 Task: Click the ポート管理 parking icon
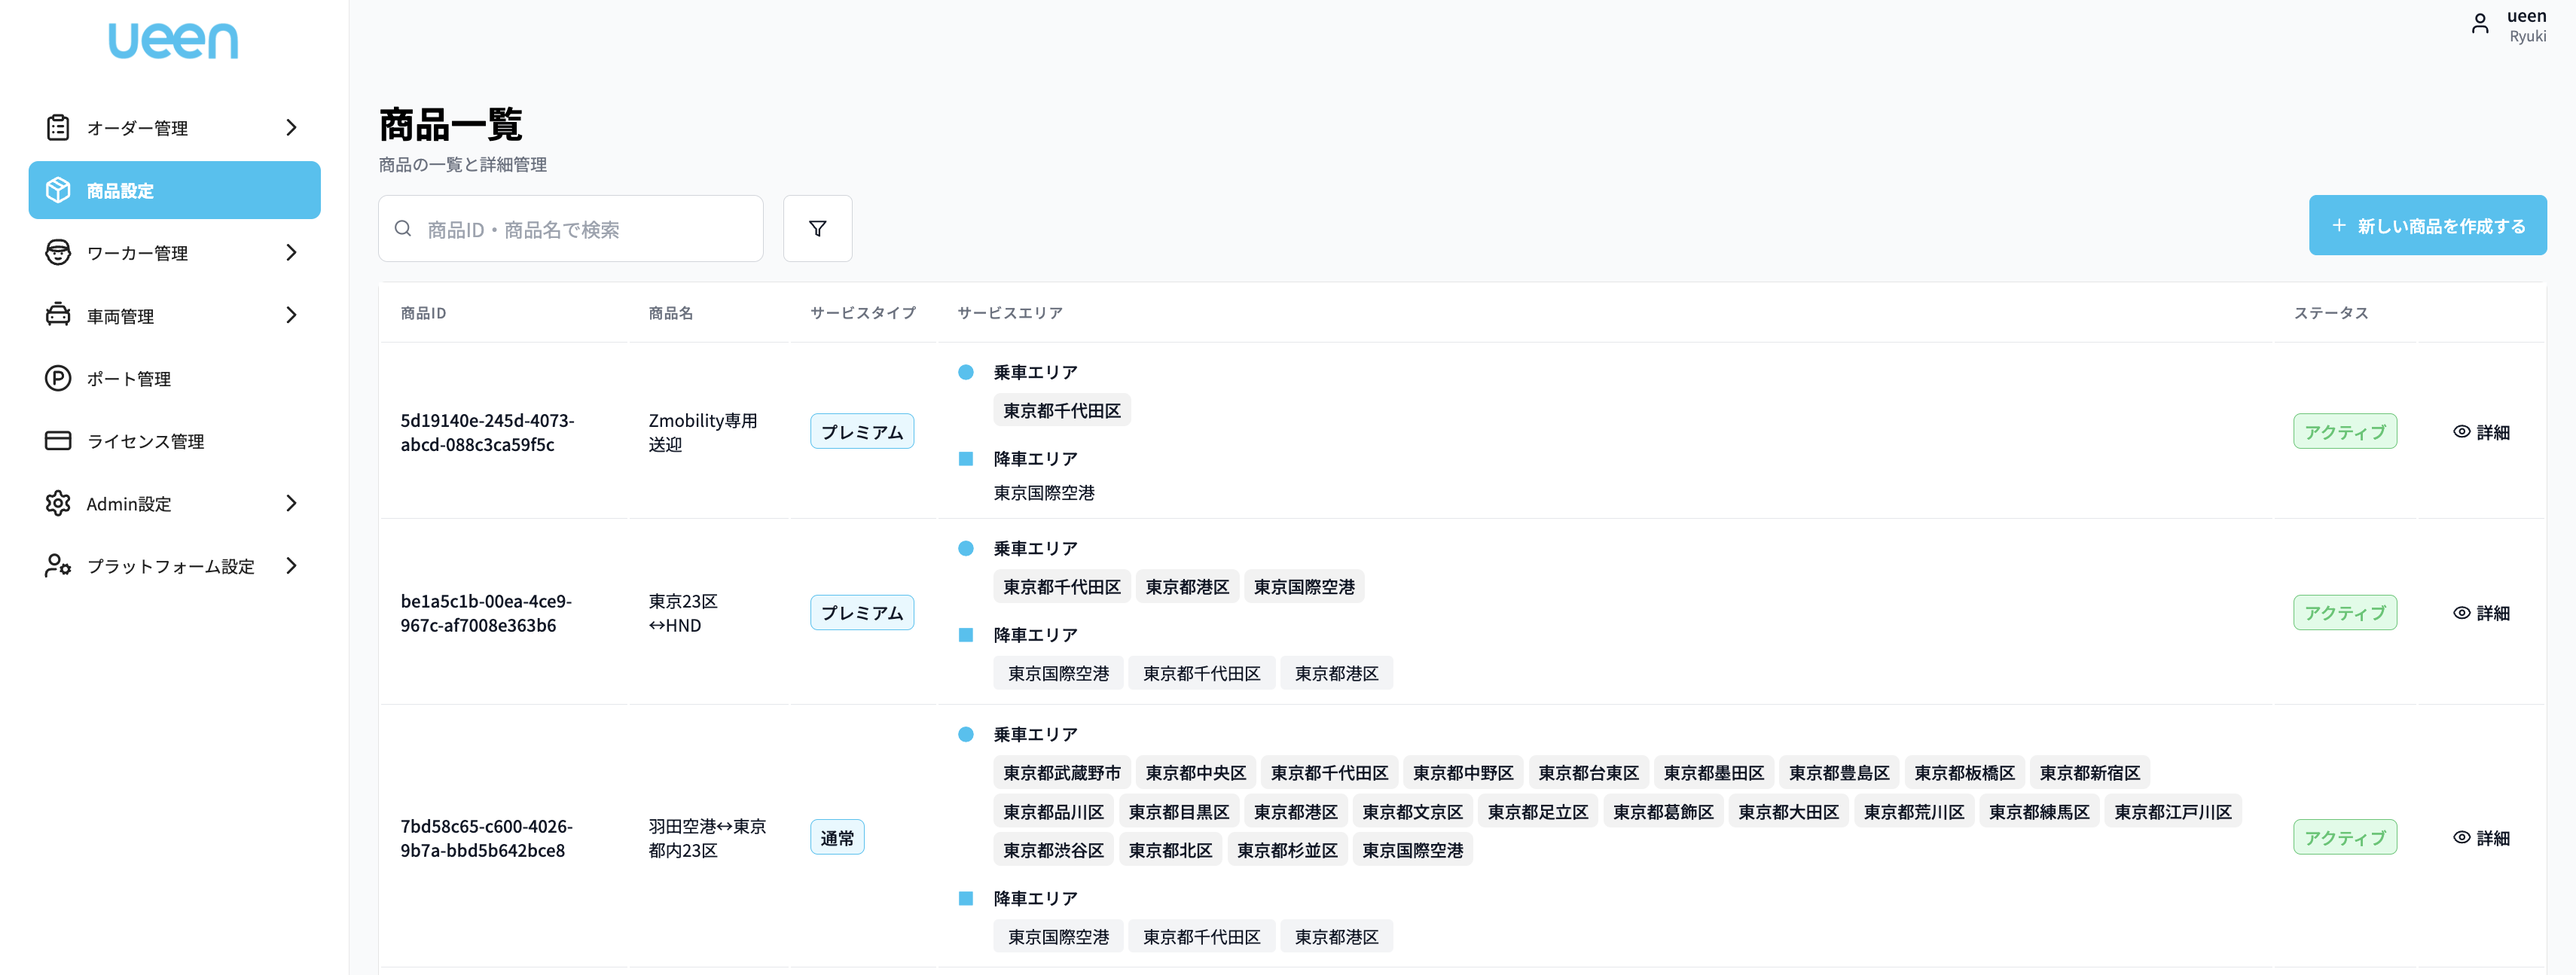(x=58, y=378)
